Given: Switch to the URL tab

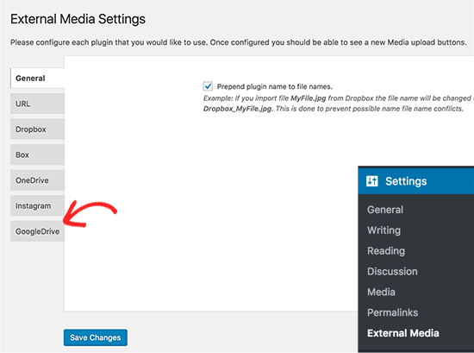Looking at the screenshot, I should click(37, 104).
